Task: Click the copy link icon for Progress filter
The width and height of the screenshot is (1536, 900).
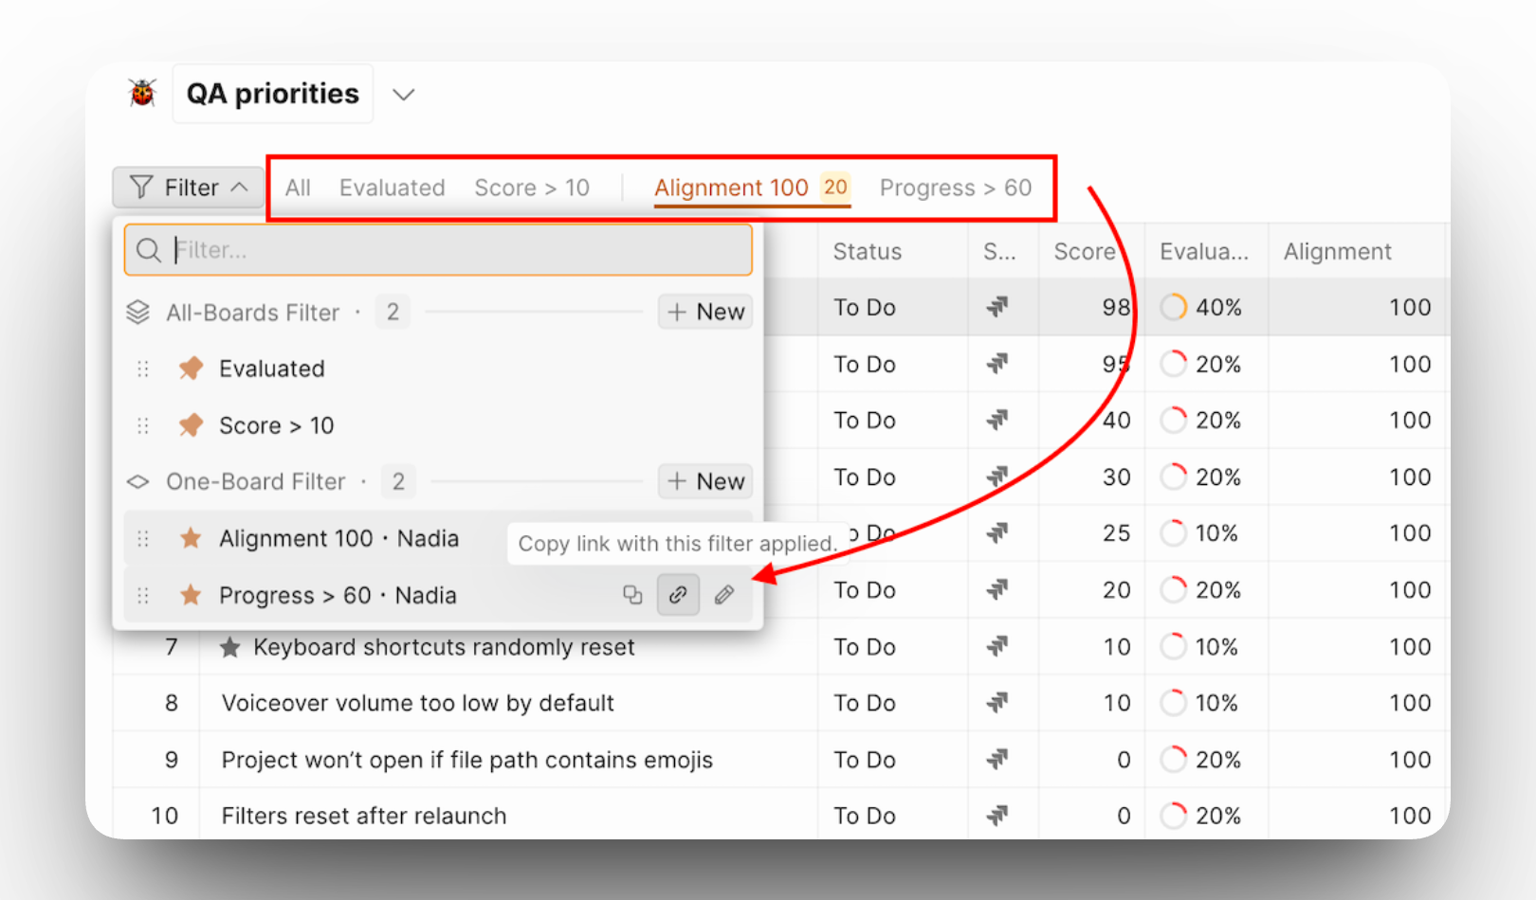Action: [x=678, y=595]
